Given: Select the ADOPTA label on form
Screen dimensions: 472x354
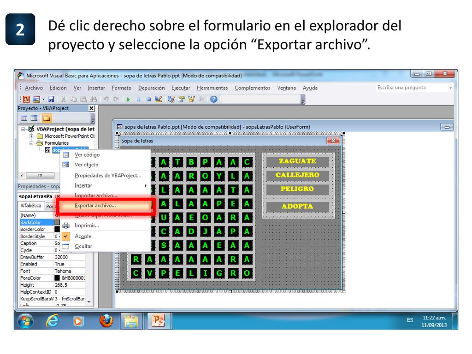Looking at the screenshot, I should pos(297,206).
